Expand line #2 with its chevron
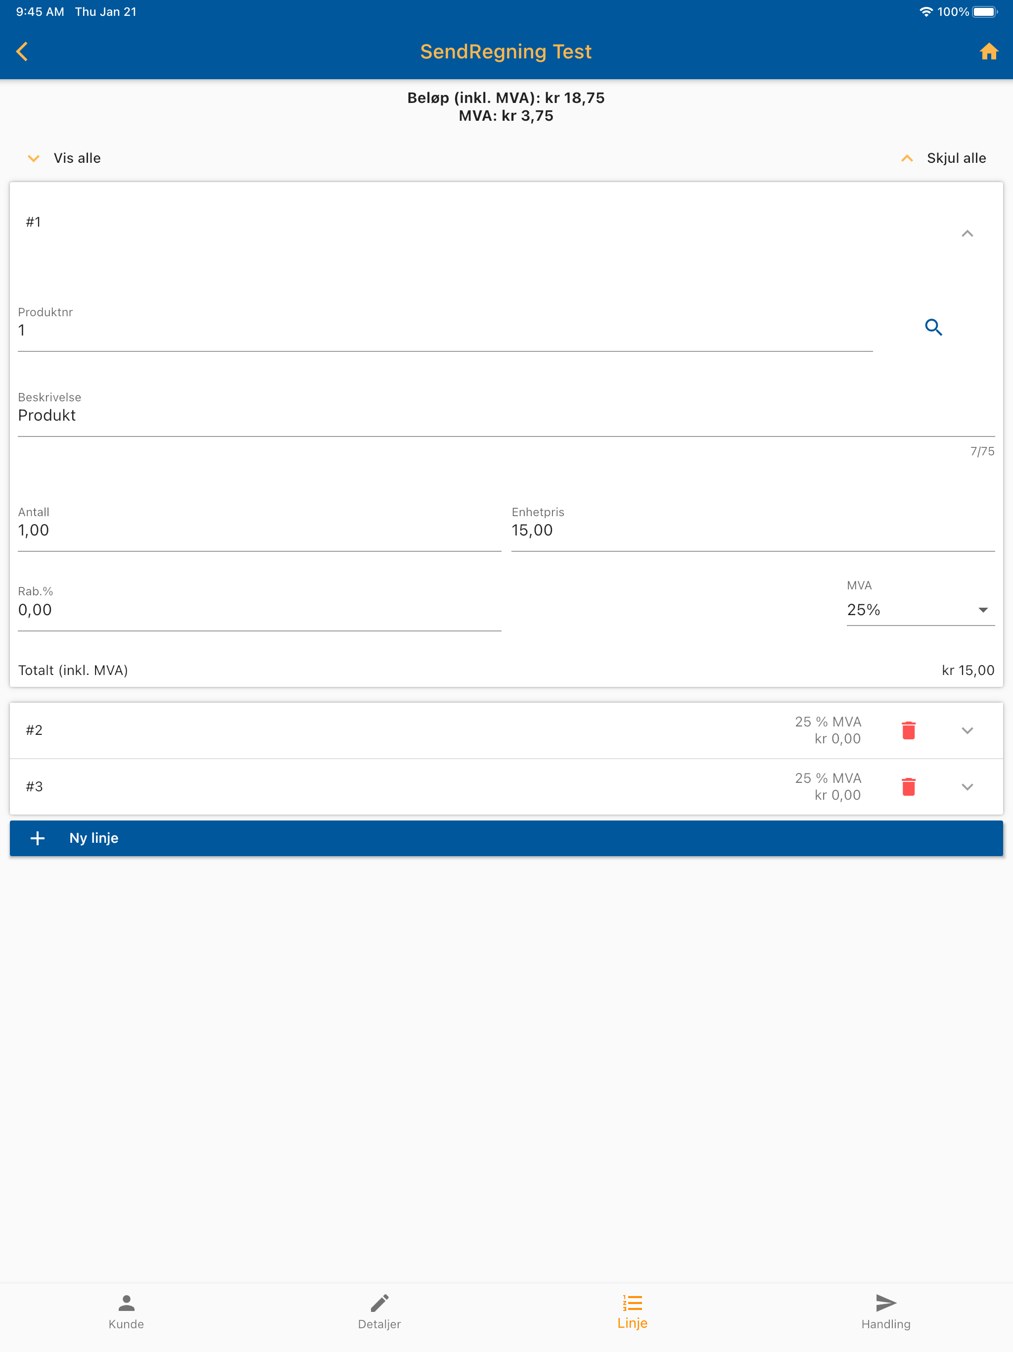The width and height of the screenshot is (1013, 1352). tap(967, 730)
